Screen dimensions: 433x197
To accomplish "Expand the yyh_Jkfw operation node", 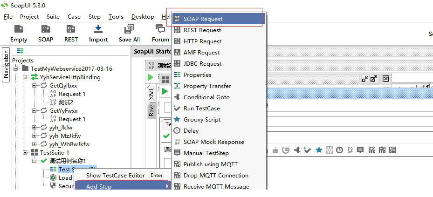I will (34, 128).
